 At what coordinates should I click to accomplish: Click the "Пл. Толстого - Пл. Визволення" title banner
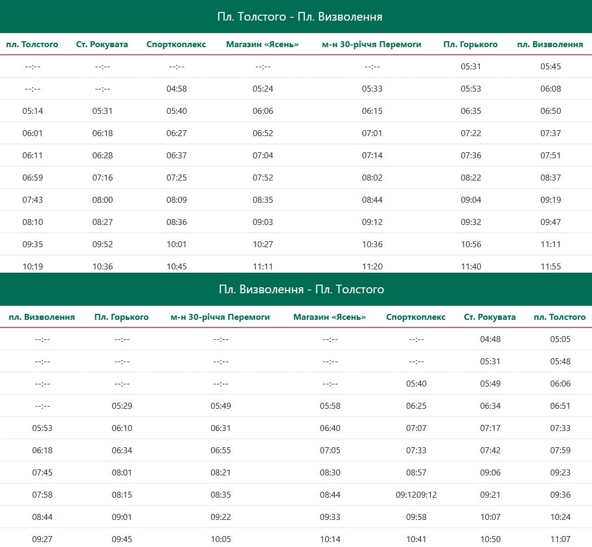pos(300,17)
